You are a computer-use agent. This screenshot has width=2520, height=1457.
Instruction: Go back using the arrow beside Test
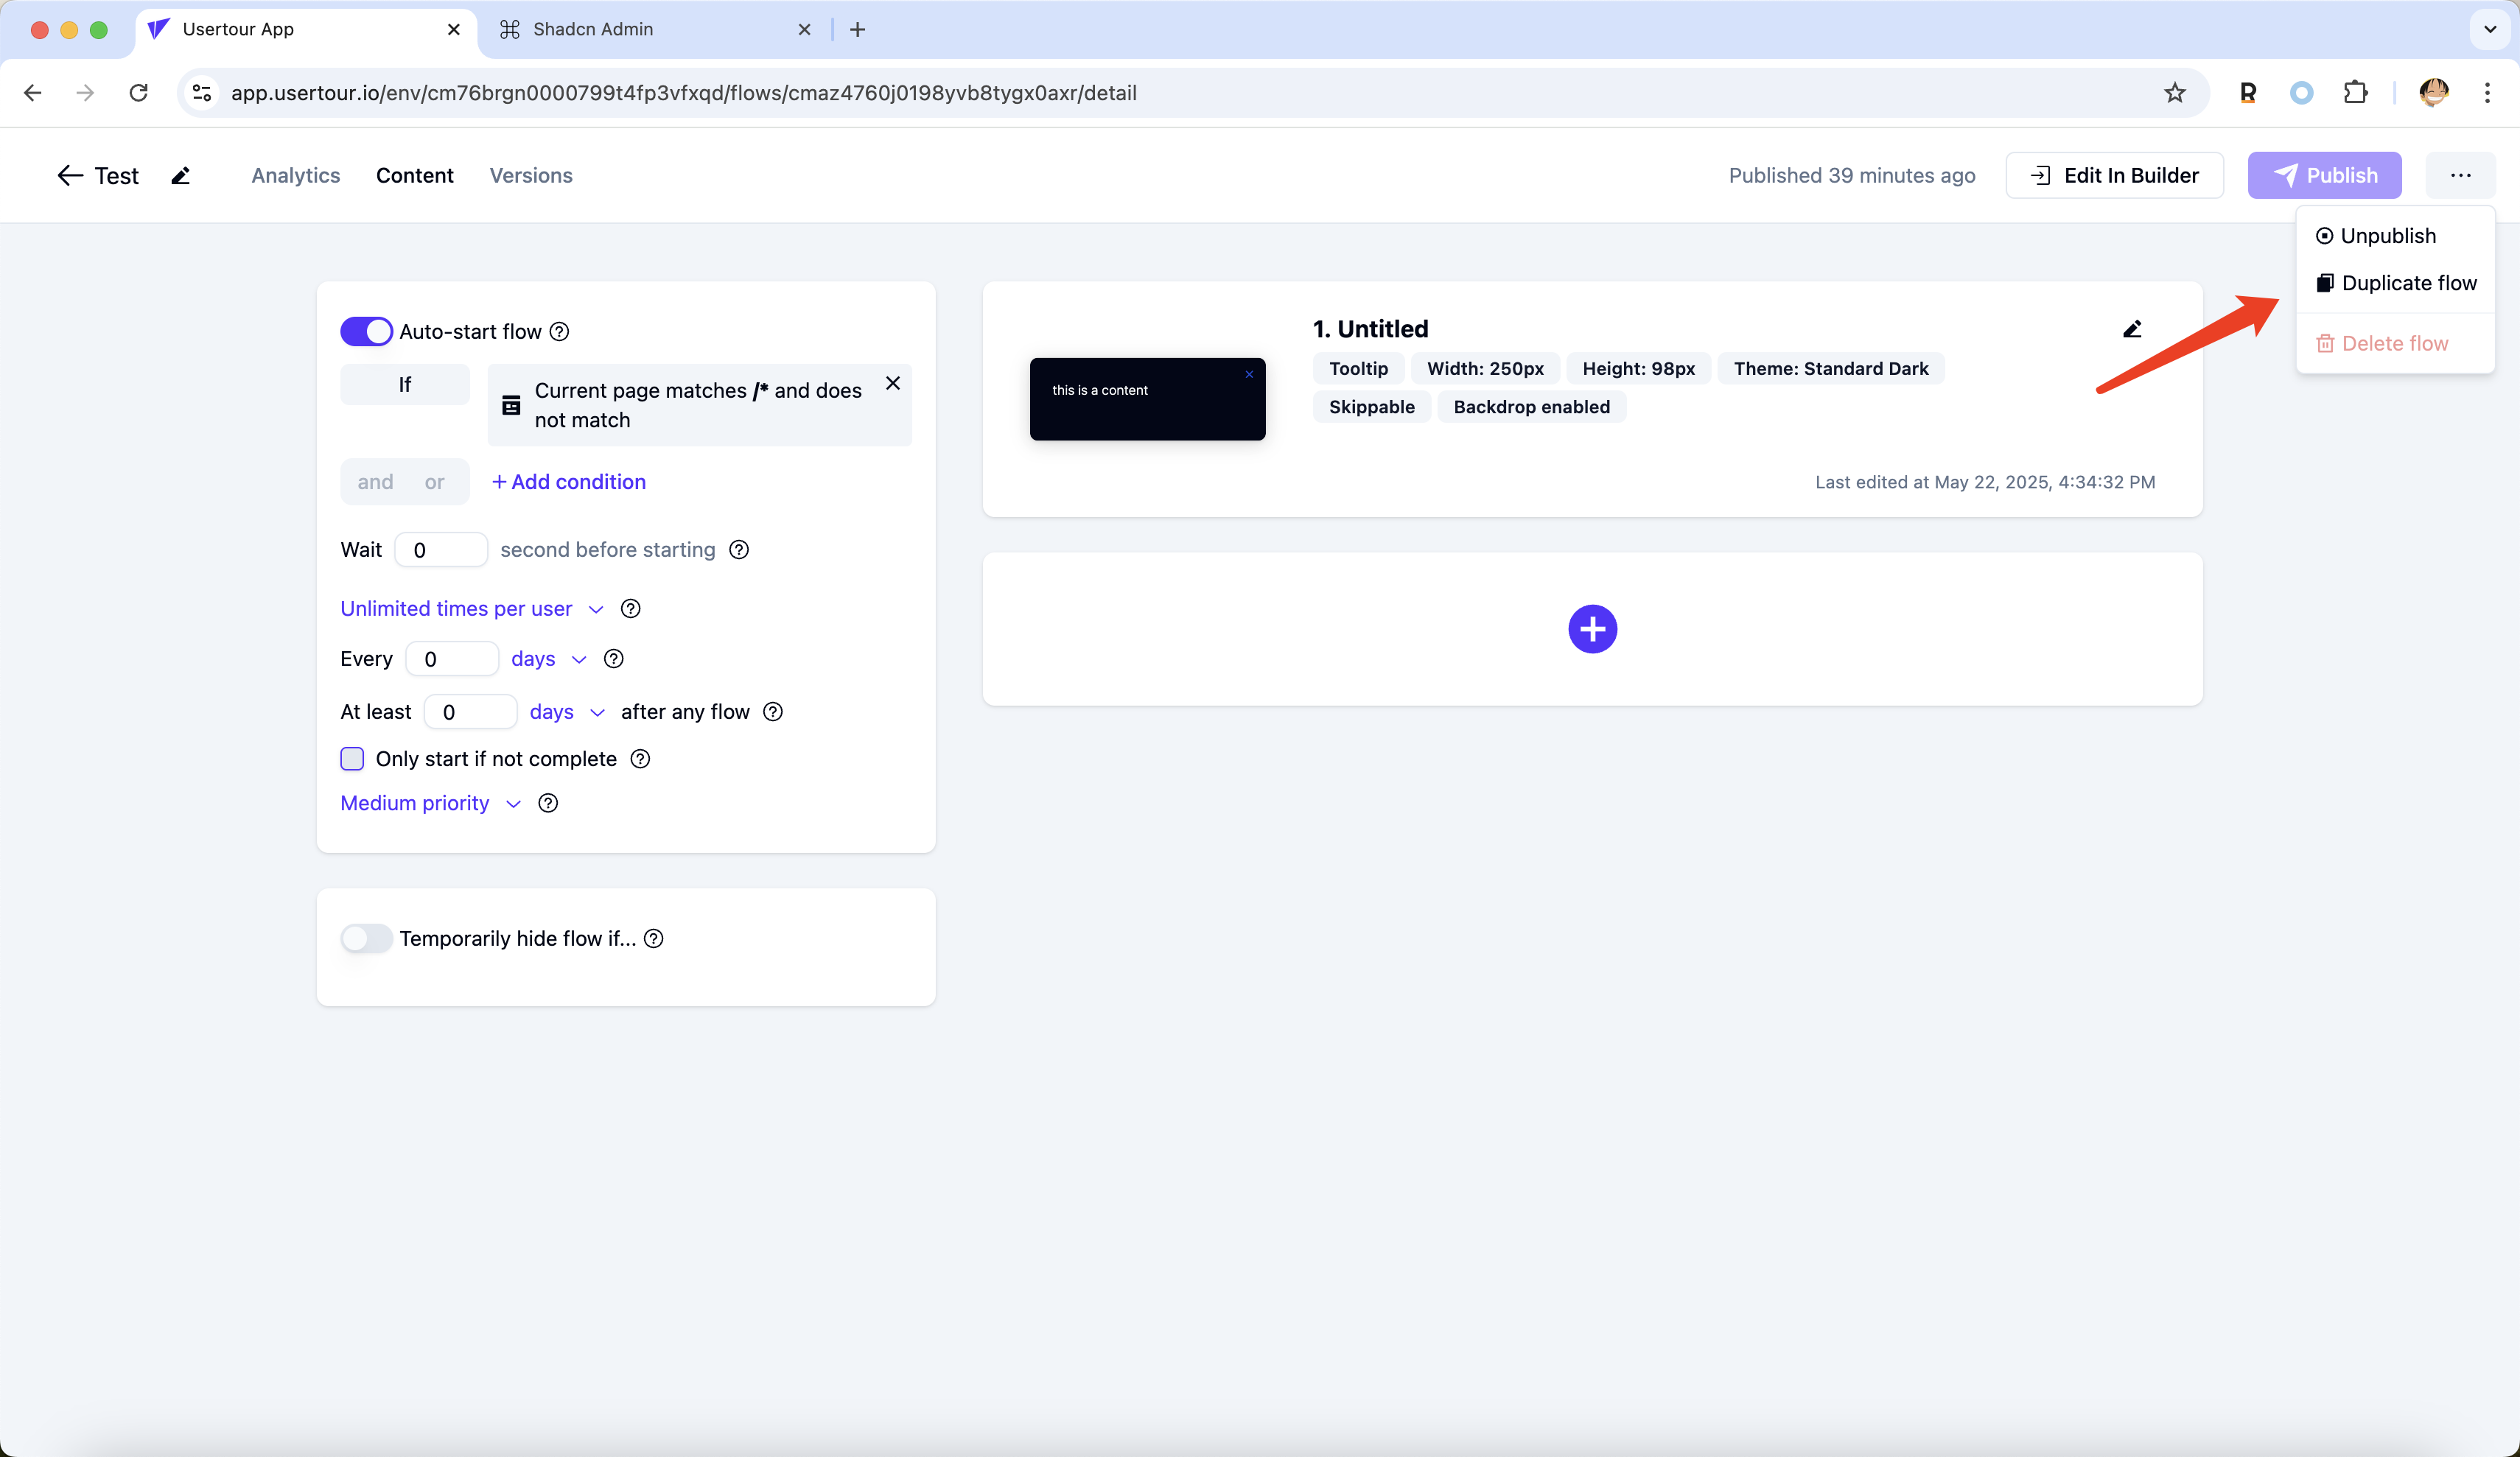point(69,176)
